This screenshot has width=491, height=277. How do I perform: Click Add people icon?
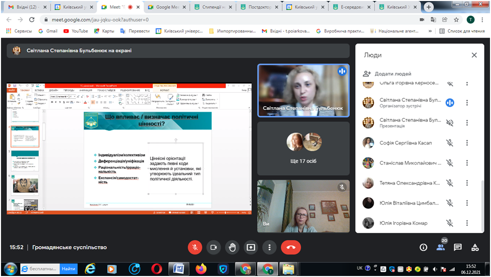click(367, 73)
